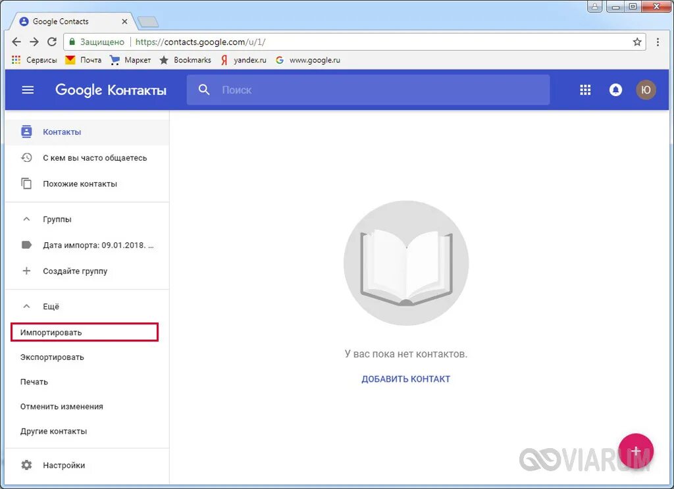Image resolution: width=674 pixels, height=489 pixels.
Task: Open notifications via the bell icon
Action: (x=615, y=90)
